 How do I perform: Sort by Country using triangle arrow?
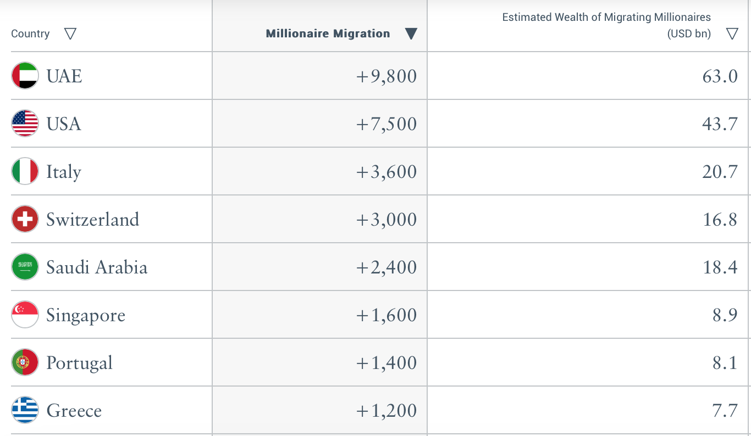click(x=70, y=34)
